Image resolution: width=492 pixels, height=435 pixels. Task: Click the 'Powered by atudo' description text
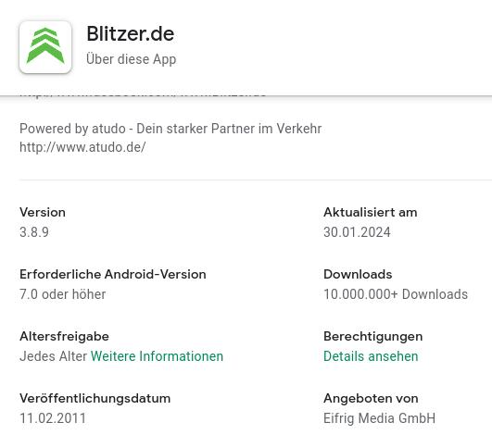tap(170, 129)
